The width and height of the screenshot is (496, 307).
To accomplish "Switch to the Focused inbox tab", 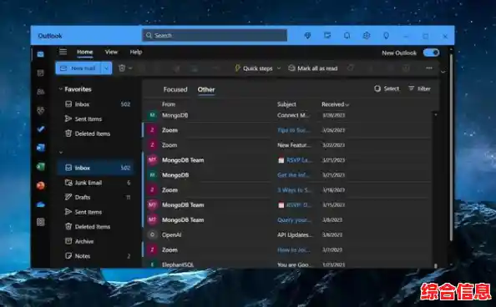I will point(175,89).
